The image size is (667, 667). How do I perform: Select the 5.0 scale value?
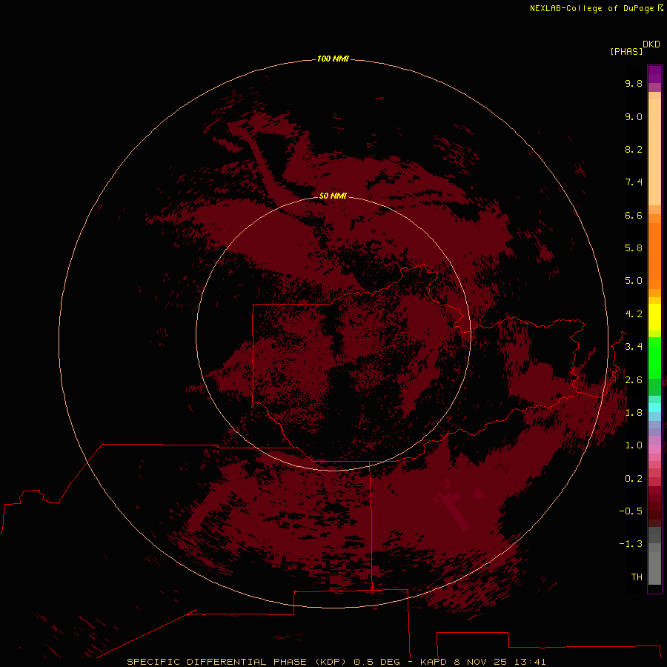point(634,281)
